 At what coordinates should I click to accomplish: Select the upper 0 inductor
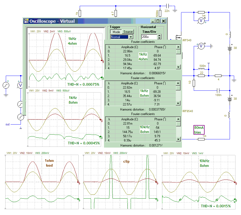[x=230, y=35]
